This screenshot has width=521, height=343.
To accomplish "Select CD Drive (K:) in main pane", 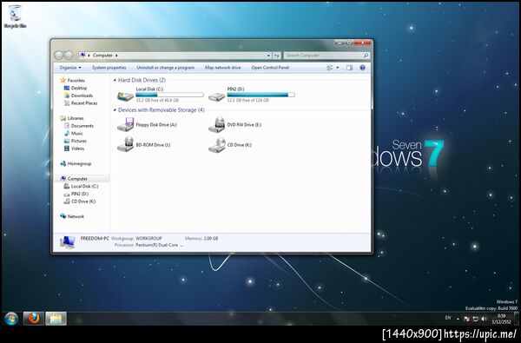I will [x=216, y=145].
